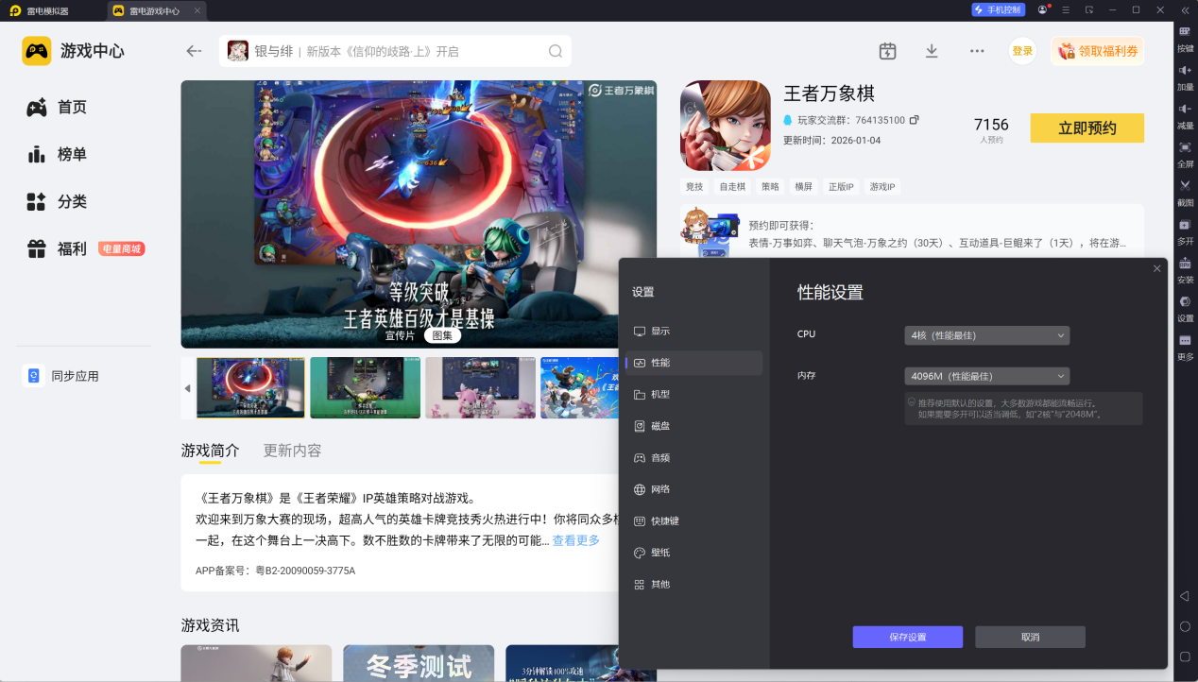
Task: Open the three-dot more options icon
Action: coord(977,51)
